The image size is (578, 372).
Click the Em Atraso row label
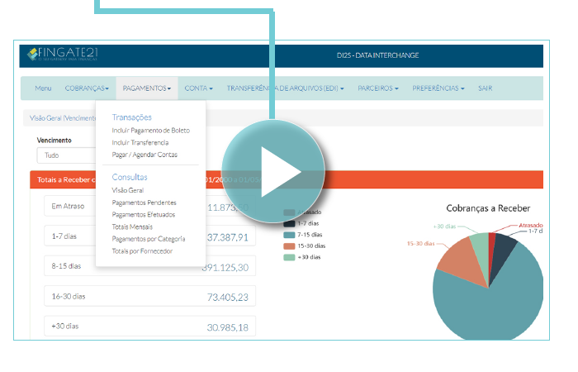[68, 206]
